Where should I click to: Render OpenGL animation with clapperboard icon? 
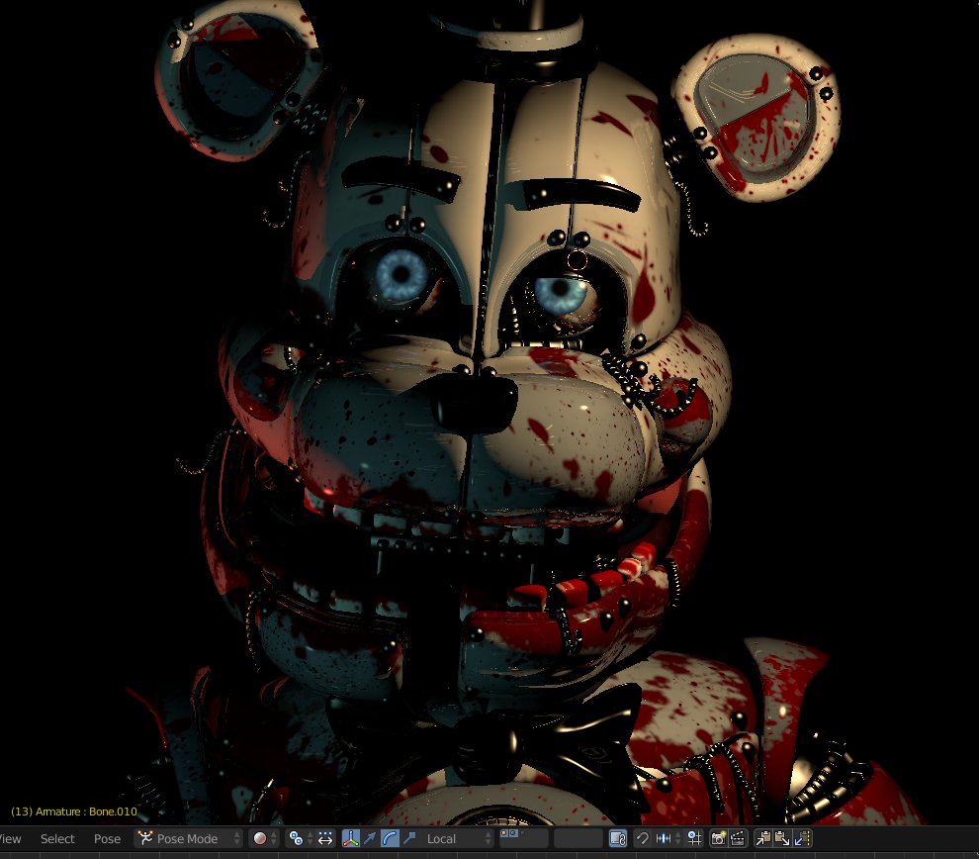(738, 838)
